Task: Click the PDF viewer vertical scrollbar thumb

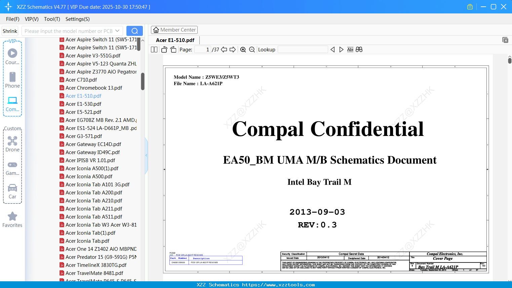Action: coord(510,61)
